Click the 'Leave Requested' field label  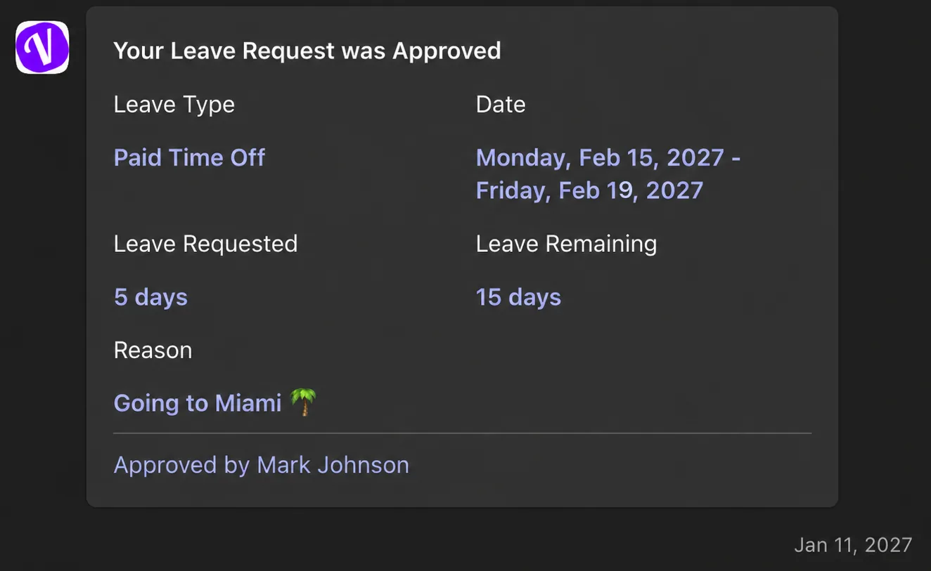[x=205, y=244]
